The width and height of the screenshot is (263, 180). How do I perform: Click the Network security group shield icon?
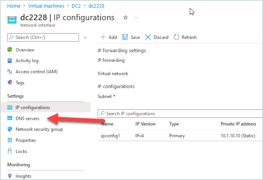click(10, 129)
